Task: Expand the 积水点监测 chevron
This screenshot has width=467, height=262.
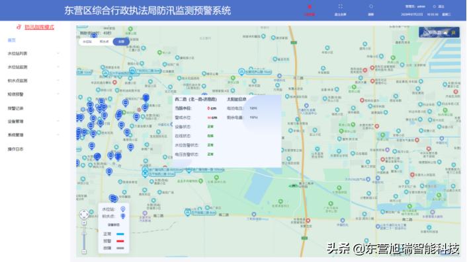Action: 58,81
